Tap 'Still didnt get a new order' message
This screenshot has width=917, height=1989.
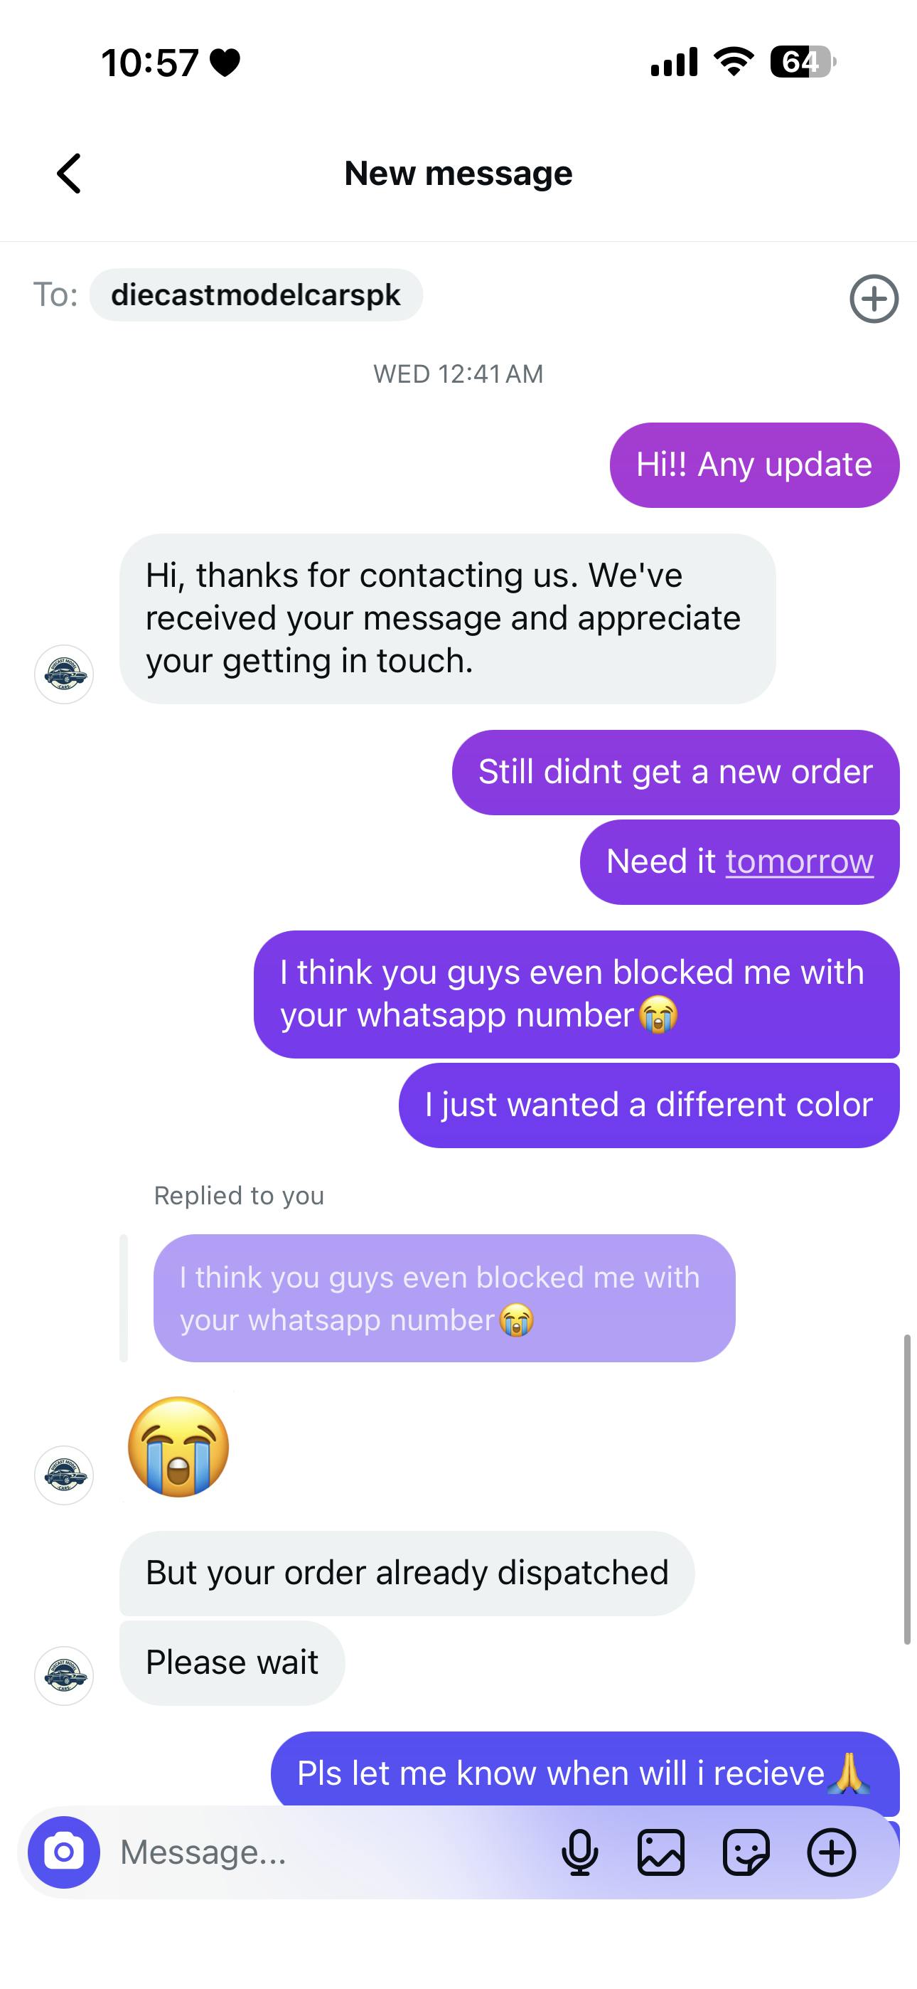[x=675, y=772]
